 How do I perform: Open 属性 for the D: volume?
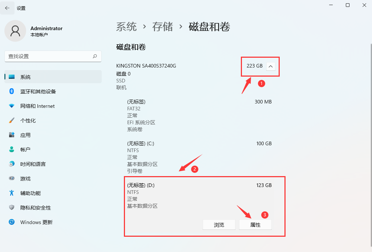(x=255, y=224)
